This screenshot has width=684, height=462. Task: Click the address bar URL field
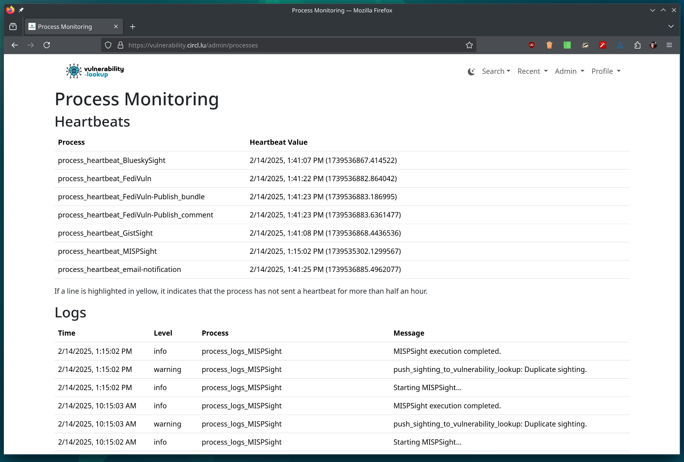(x=288, y=45)
